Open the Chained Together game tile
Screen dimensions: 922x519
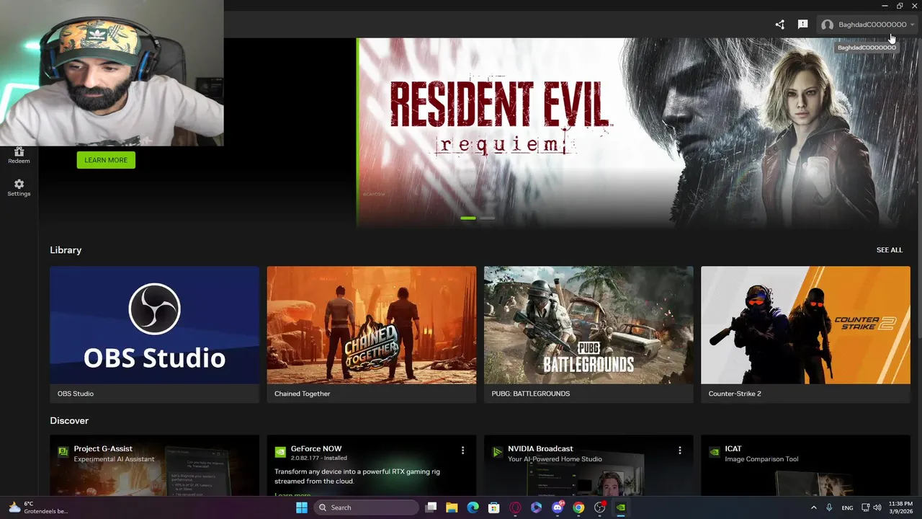371,334
